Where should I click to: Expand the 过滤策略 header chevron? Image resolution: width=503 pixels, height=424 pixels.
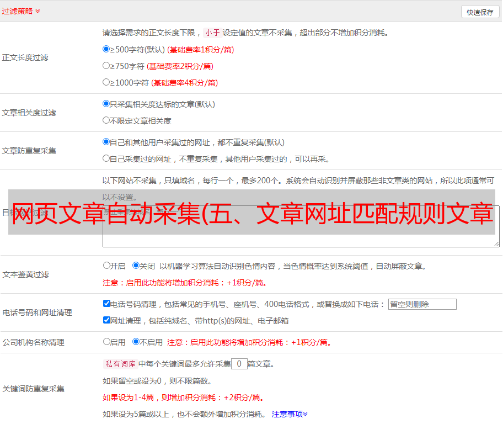click(x=38, y=11)
